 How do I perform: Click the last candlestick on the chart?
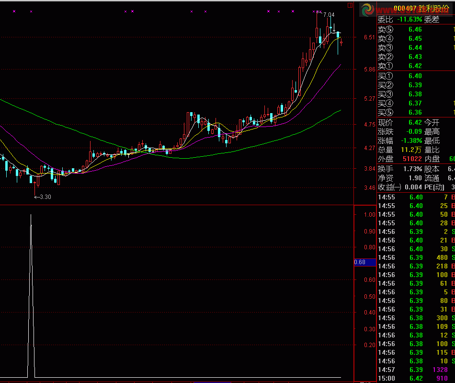[x=341, y=42]
